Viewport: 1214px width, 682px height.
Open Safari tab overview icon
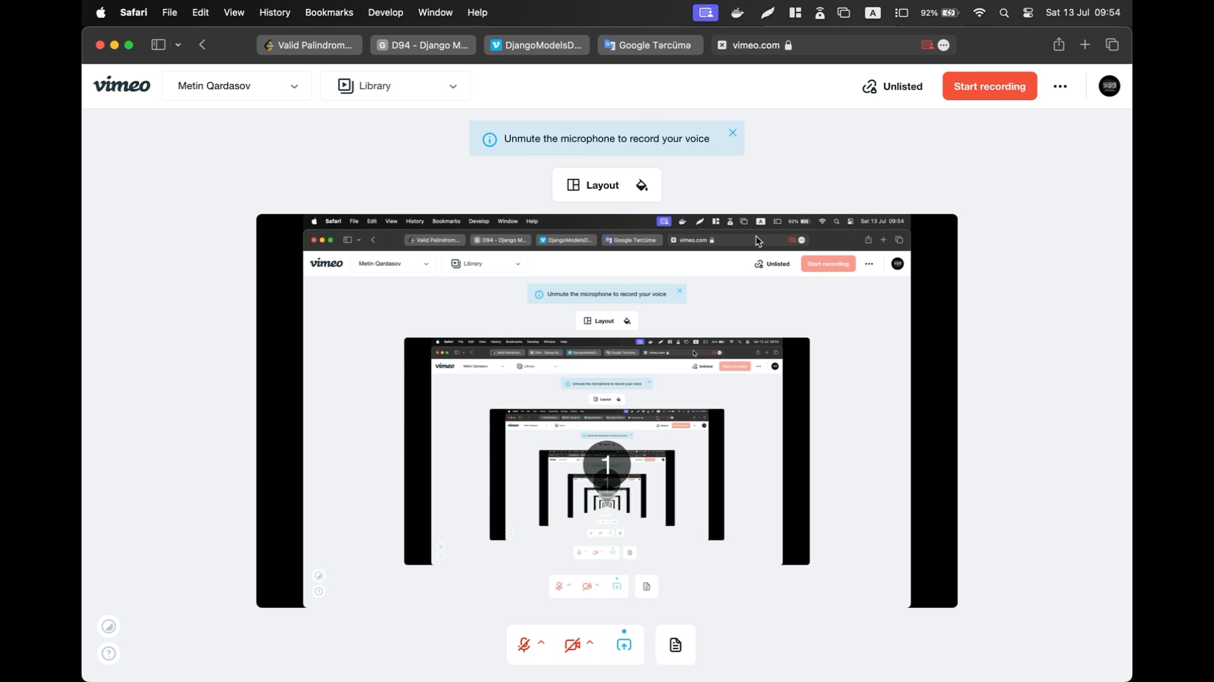(x=1112, y=45)
